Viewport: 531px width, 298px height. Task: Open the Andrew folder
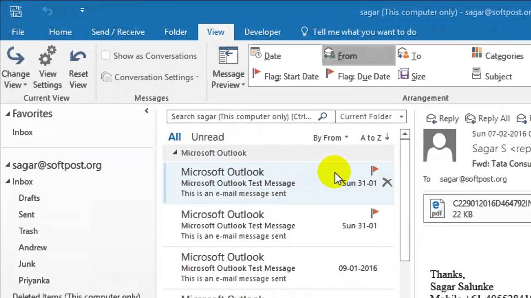pos(32,248)
